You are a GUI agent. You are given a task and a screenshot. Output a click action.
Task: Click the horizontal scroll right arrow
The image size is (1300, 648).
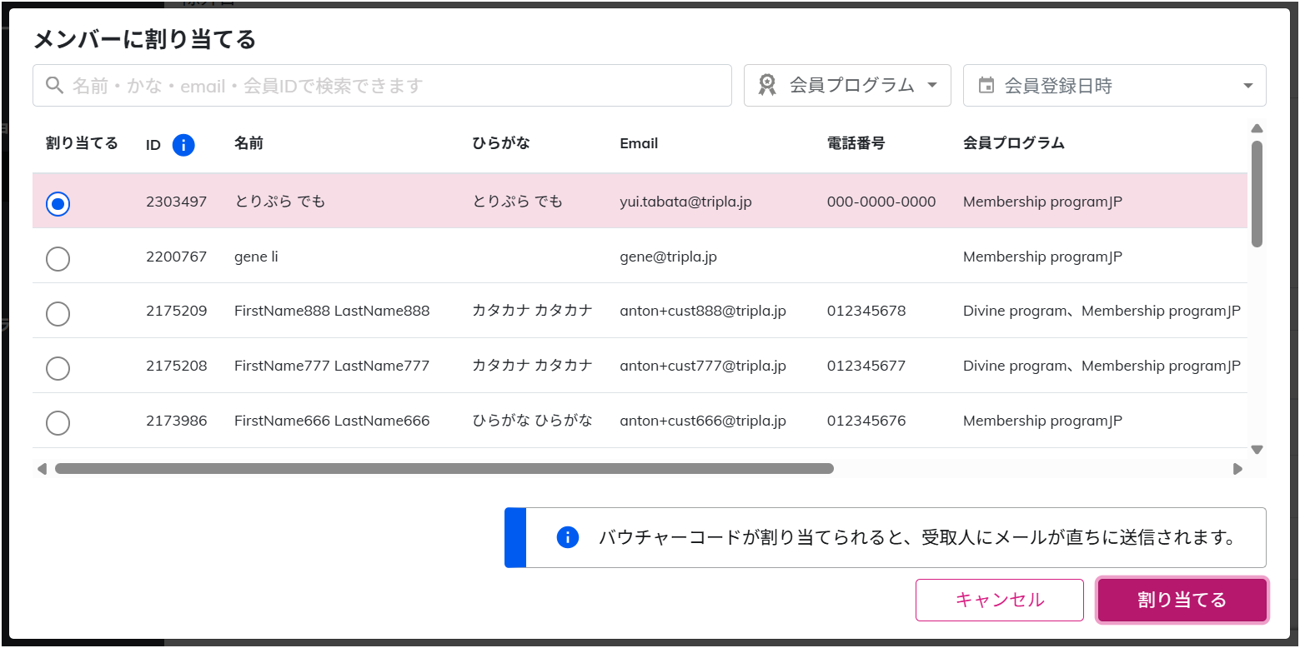[x=1237, y=469]
